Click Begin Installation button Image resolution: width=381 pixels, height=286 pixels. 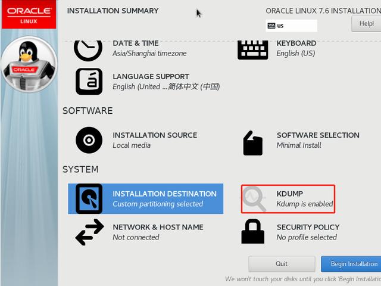[x=351, y=264]
